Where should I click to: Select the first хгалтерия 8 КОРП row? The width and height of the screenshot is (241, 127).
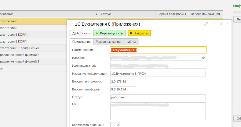point(33,35)
